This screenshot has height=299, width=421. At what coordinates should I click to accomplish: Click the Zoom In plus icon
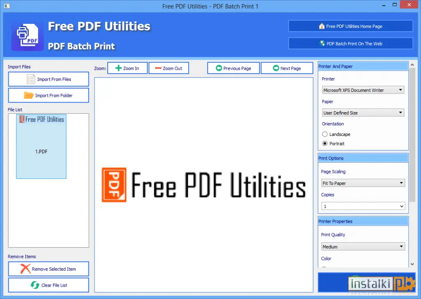[118, 68]
